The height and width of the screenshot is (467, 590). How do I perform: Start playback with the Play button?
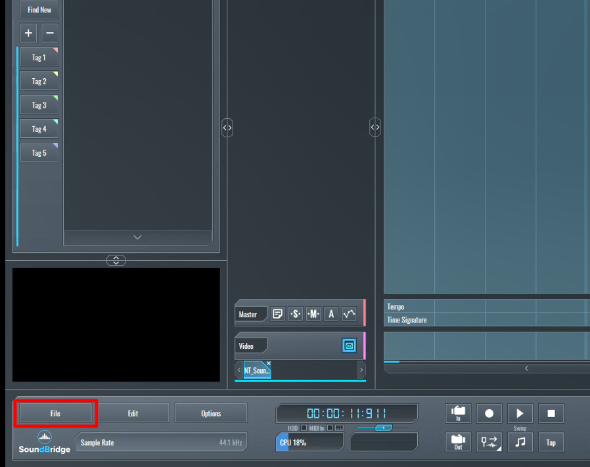[520, 413]
